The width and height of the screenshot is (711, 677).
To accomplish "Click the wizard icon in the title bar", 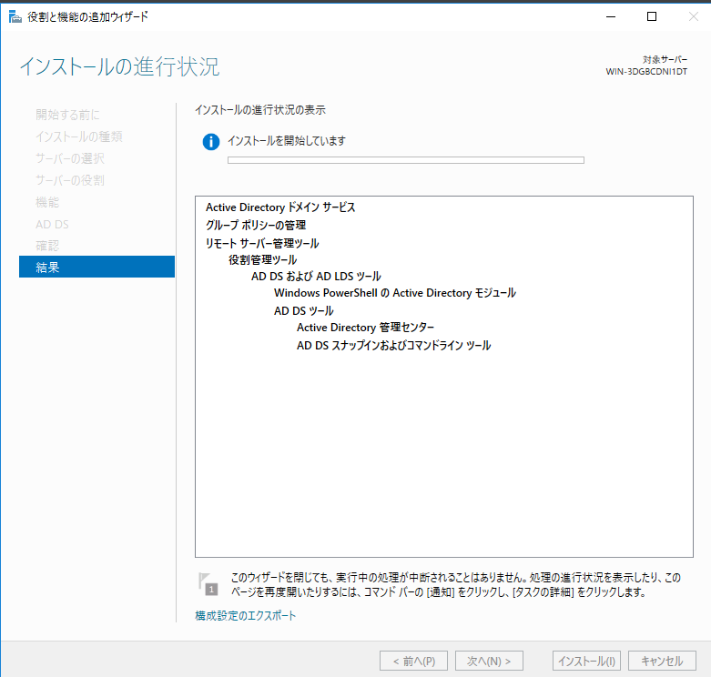I will point(15,17).
